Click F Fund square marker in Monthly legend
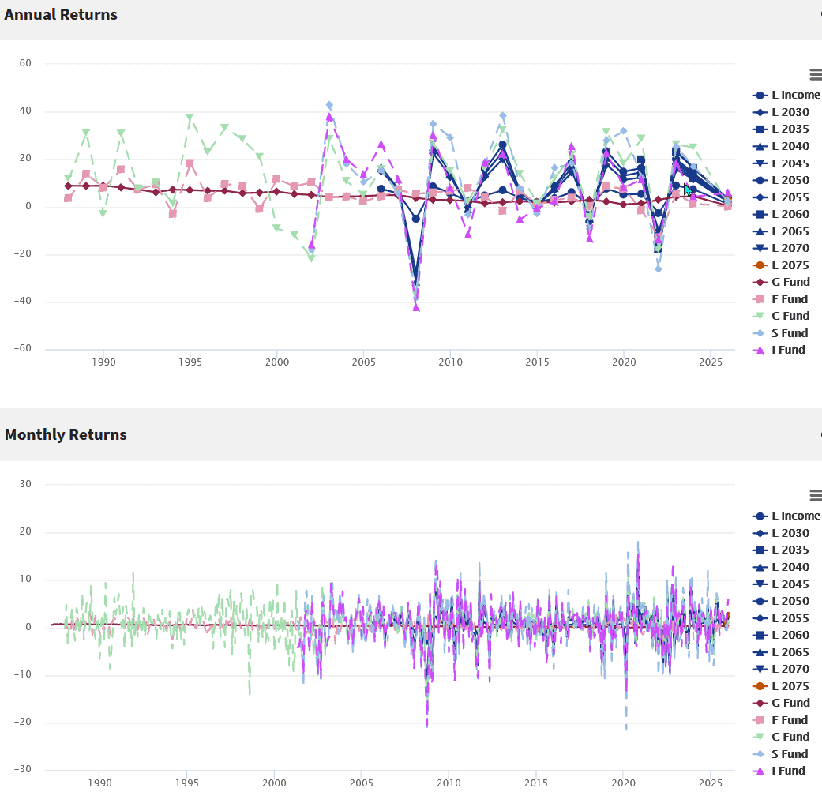The height and width of the screenshot is (792, 822). coord(760,720)
